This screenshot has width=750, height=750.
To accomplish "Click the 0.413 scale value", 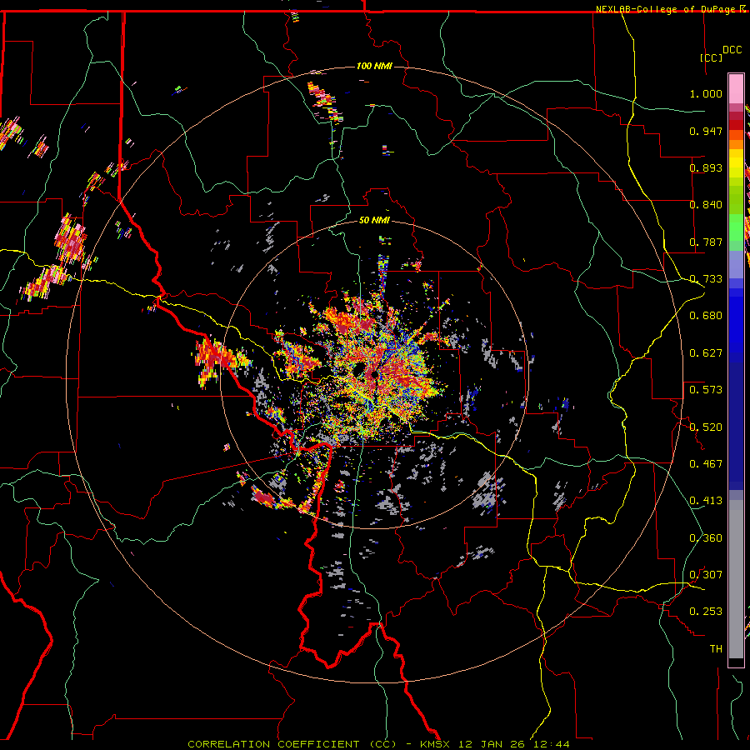I will tap(706, 501).
